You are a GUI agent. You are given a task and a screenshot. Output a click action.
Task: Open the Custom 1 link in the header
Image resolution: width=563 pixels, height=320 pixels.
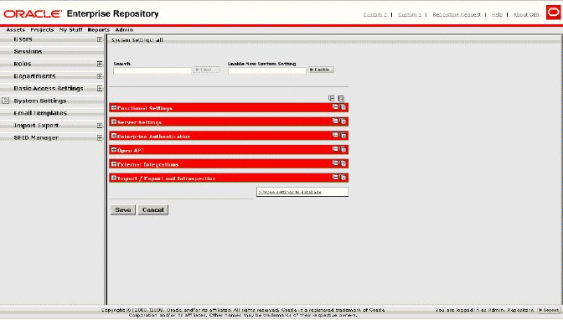coord(410,15)
